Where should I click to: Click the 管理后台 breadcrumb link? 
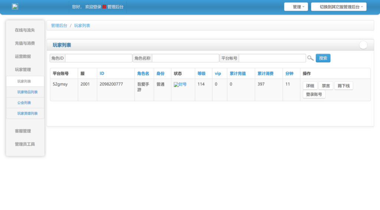coord(59,26)
